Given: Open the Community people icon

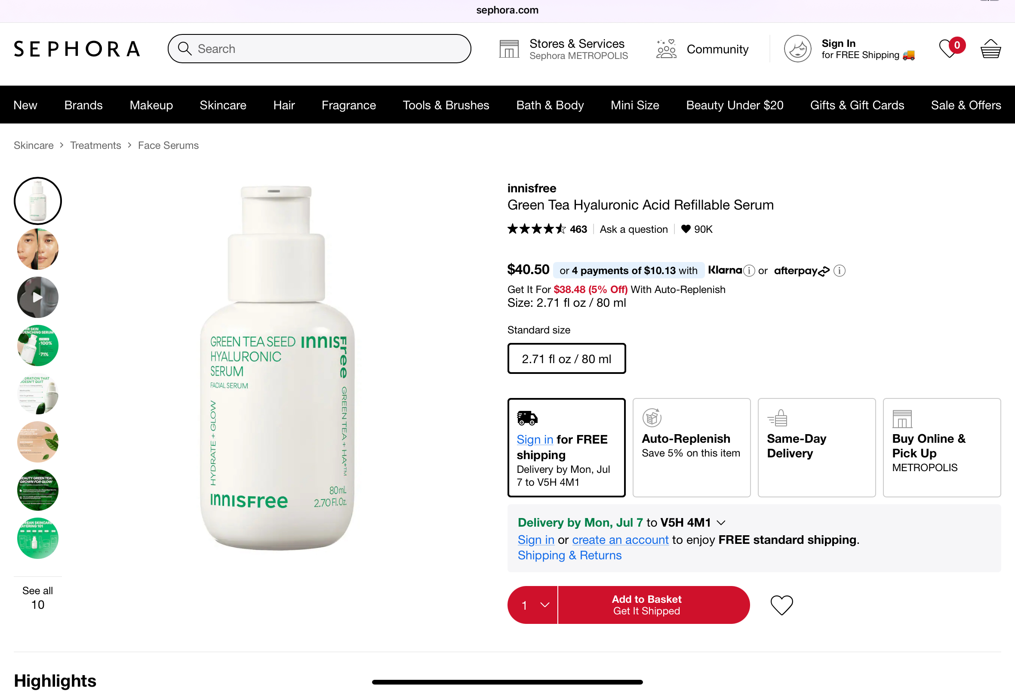Looking at the screenshot, I should pos(666,49).
